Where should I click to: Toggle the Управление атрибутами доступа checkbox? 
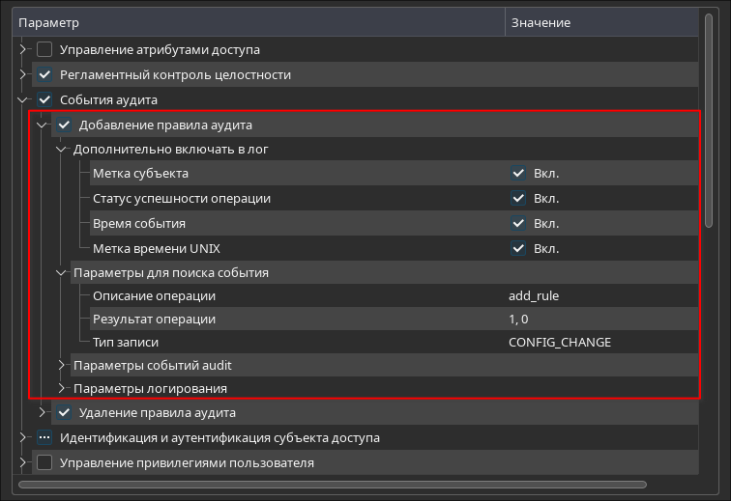click(44, 49)
